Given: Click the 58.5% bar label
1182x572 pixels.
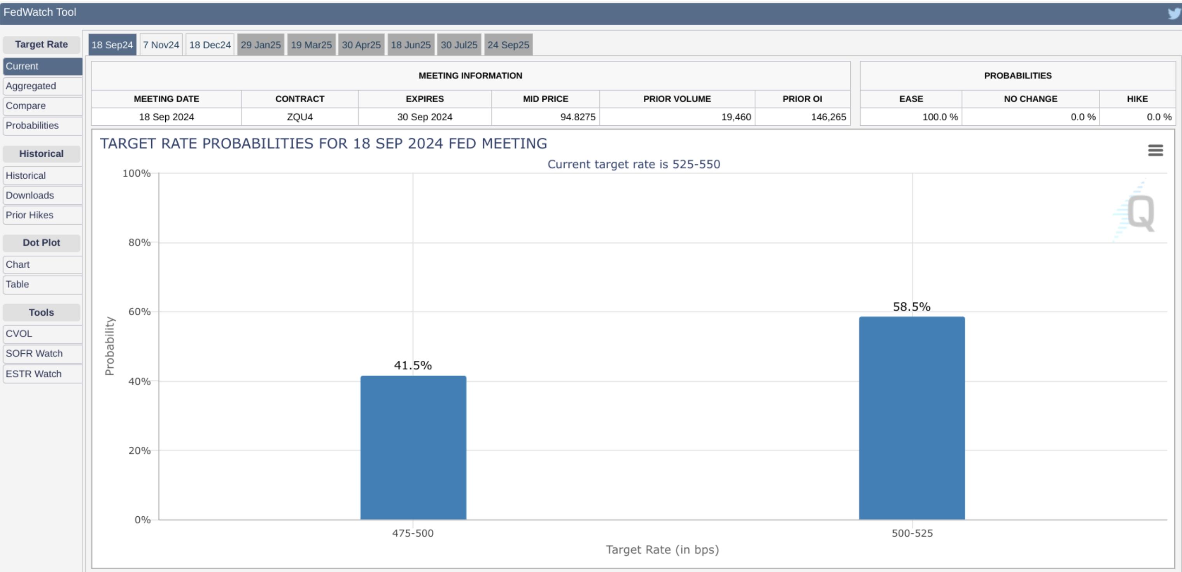Looking at the screenshot, I should (x=912, y=307).
